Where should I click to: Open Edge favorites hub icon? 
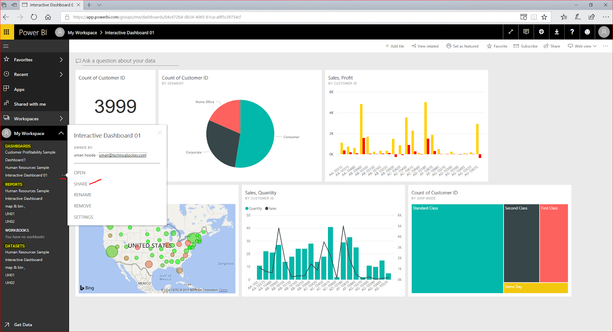tap(564, 17)
